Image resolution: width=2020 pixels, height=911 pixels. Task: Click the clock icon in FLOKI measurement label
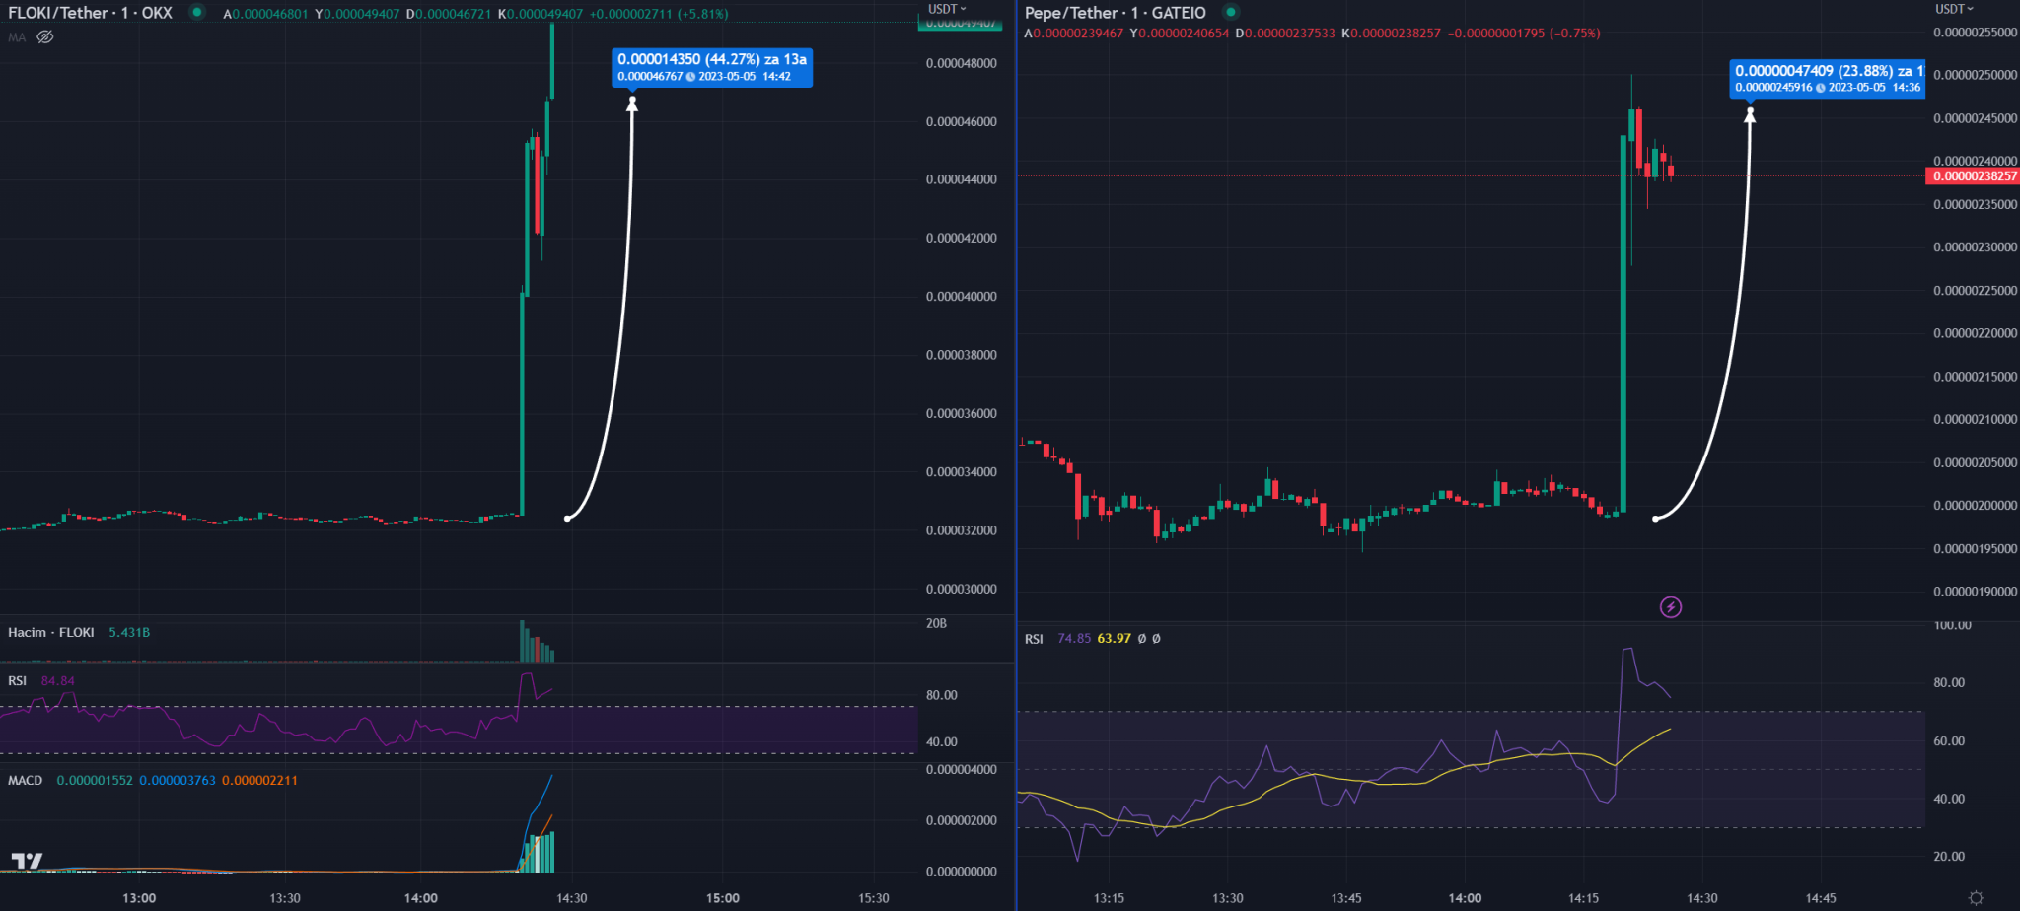pos(690,77)
